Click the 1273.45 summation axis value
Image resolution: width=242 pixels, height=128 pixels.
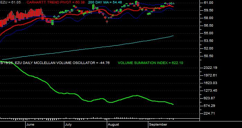(x=210, y=91)
